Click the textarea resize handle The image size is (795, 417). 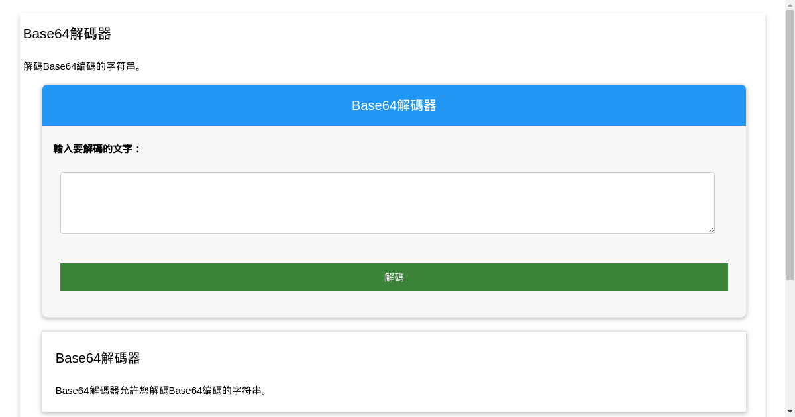coord(712,230)
